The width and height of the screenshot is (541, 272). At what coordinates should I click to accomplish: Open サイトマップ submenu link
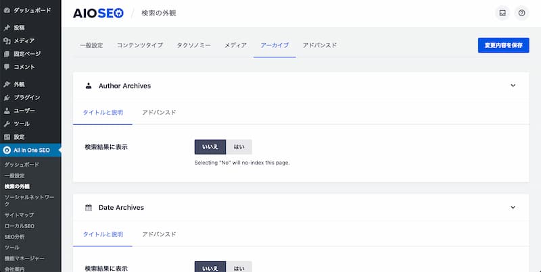20,215
